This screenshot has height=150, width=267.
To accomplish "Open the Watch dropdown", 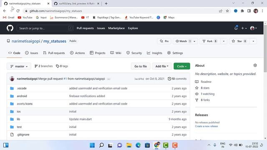I will [x=185, y=41].
